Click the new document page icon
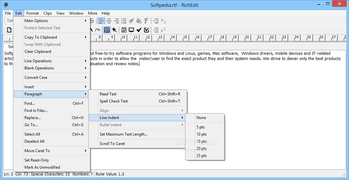Viewport: 349px width, 180px height. coord(9,30)
